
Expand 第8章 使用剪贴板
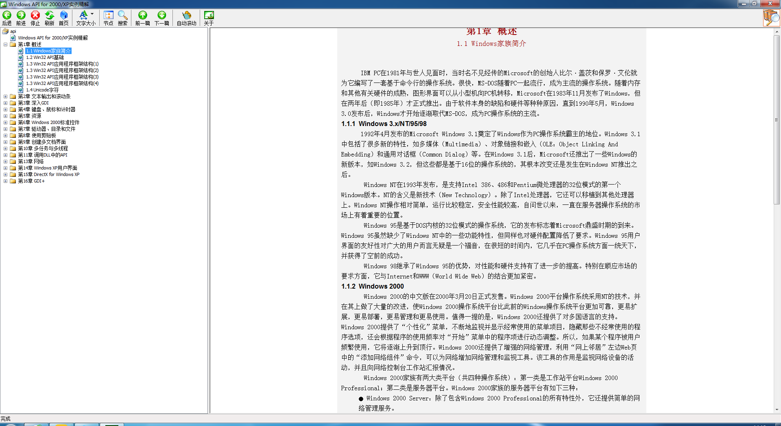pos(5,135)
